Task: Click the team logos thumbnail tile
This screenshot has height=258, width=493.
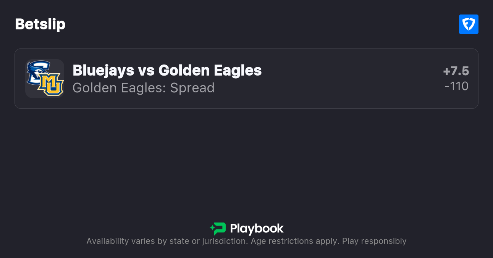Action: [x=44, y=79]
